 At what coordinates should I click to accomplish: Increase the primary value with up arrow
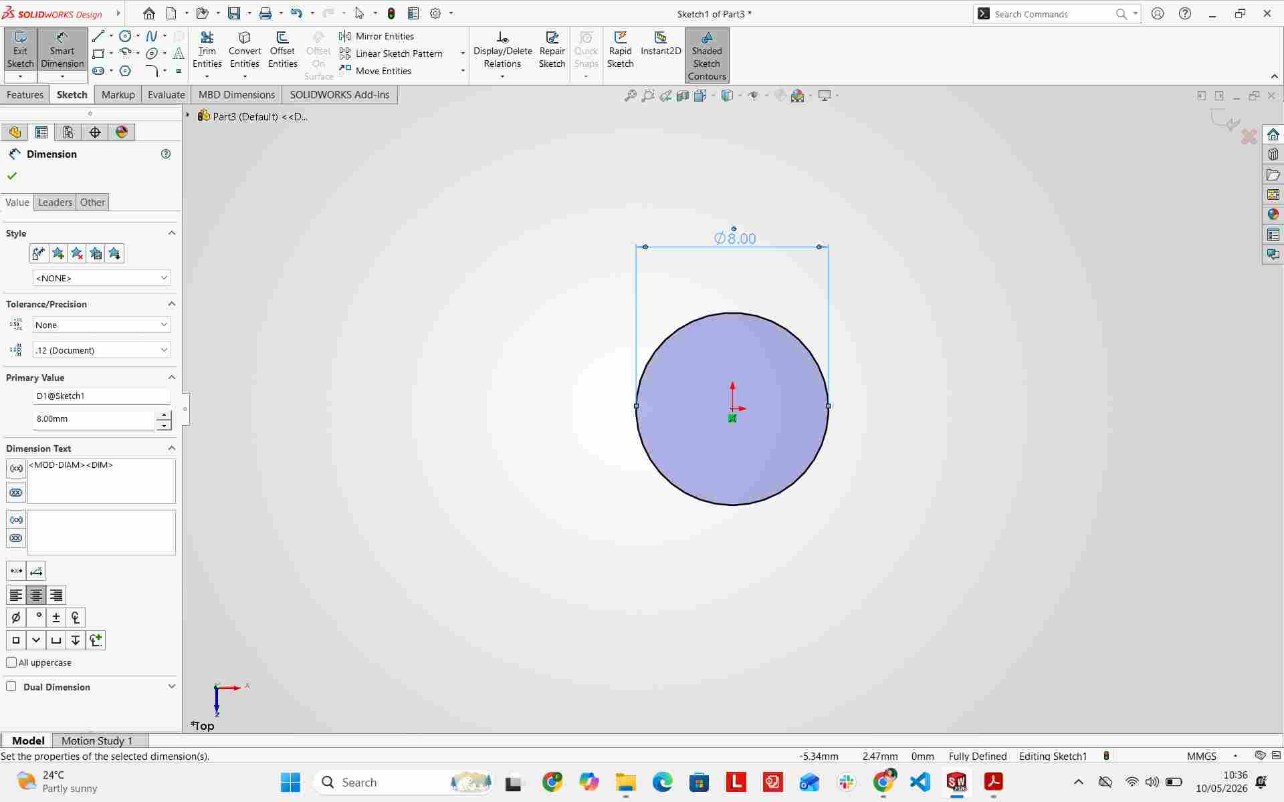[x=164, y=415]
